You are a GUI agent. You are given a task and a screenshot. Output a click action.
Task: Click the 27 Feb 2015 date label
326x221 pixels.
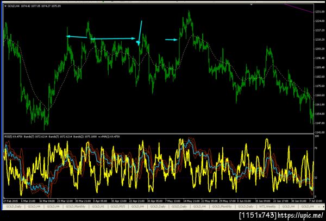click(x=11, y=201)
